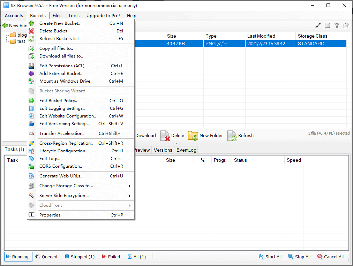Click the Edit Permissions (ACL) users icon

click(x=31, y=66)
